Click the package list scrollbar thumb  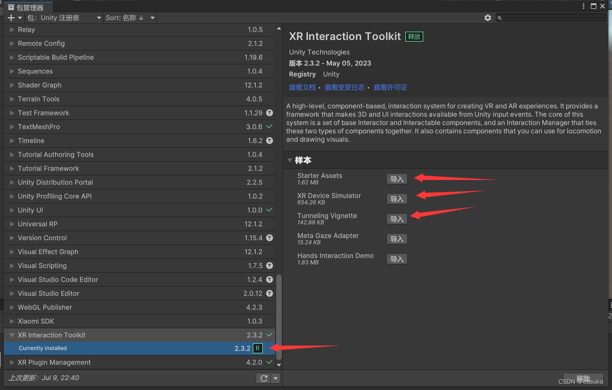click(278, 317)
